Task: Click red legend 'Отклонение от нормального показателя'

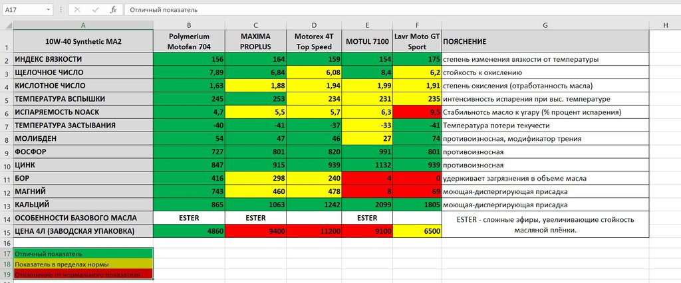Action: click(x=83, y=274)
